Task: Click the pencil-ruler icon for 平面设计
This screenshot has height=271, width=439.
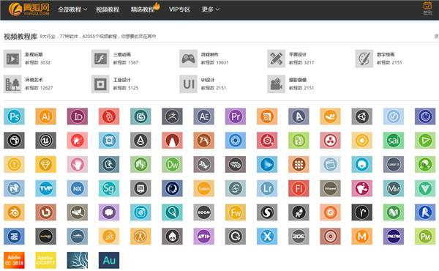Action: tap(277, 59)
